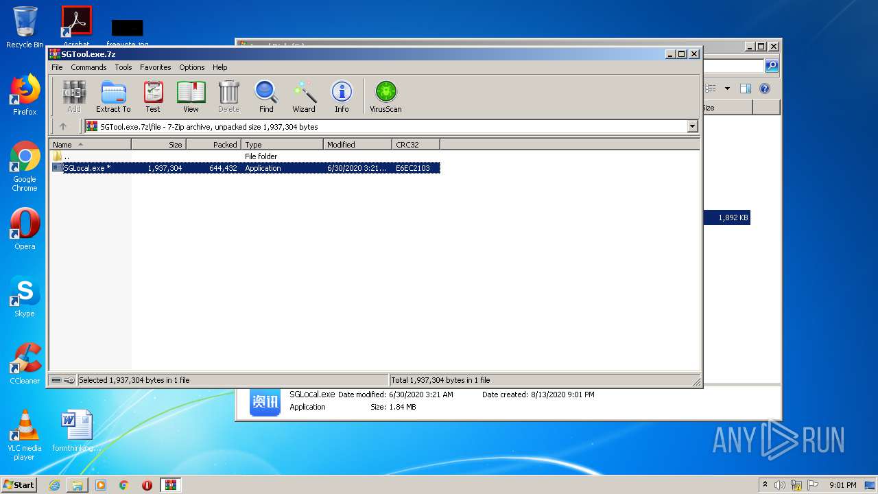Expand the archive path dropdown
The image size is (878, 494).
pos(692,126)
